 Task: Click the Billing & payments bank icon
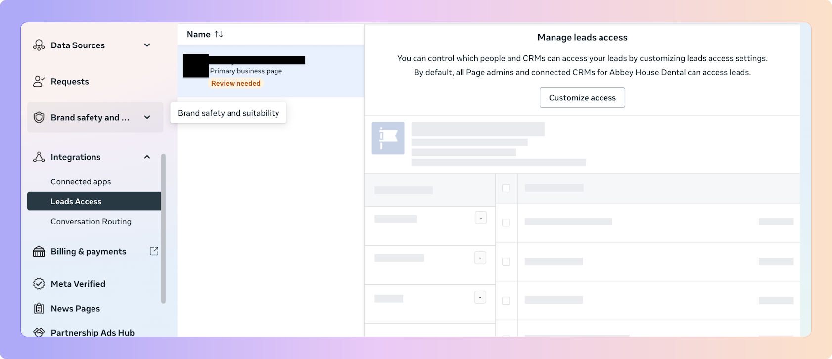click(39, 252)
